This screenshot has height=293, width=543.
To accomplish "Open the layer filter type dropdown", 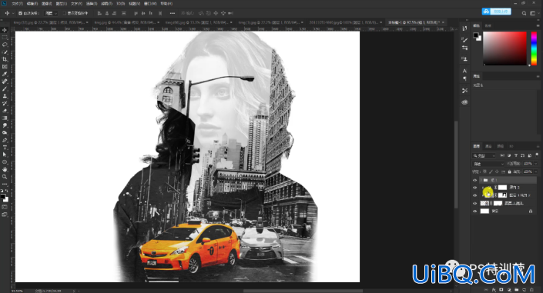I will click(484, 155).
